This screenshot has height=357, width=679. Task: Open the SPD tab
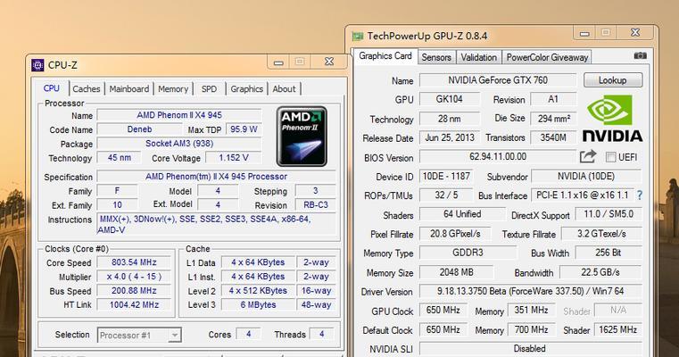(x=209, y=89)
